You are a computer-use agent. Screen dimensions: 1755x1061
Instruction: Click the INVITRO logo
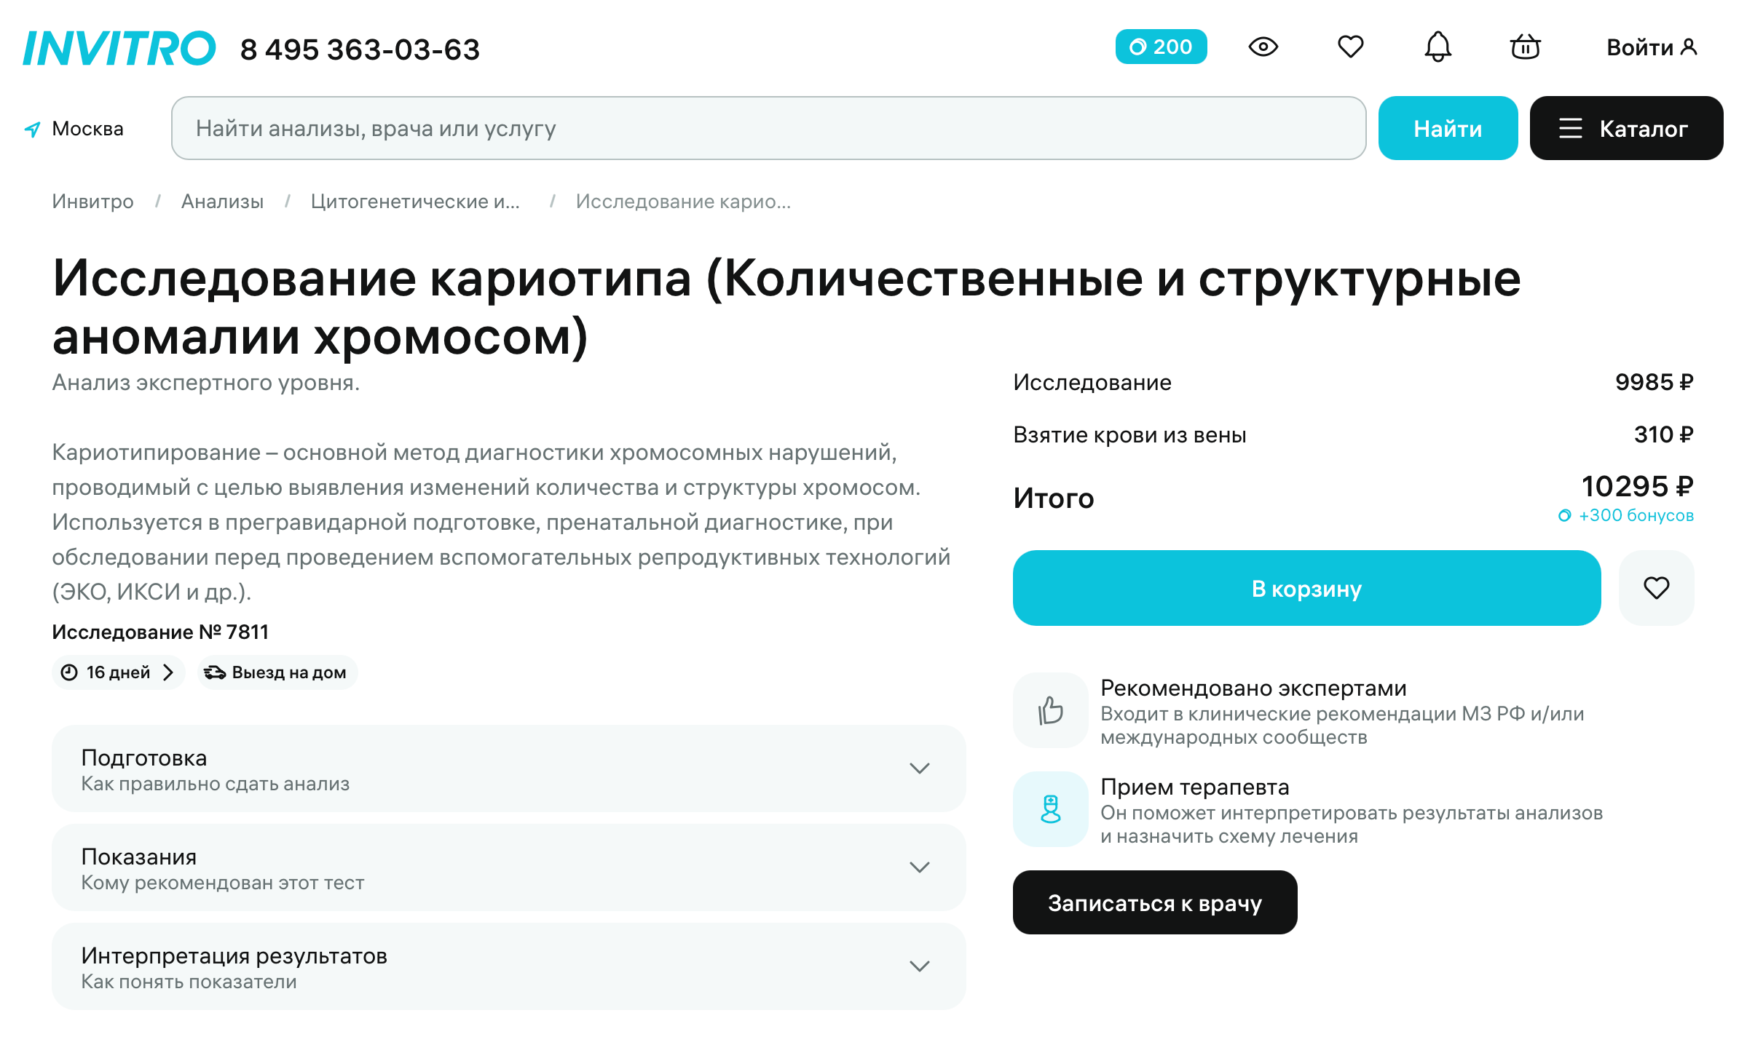(119, 48)
